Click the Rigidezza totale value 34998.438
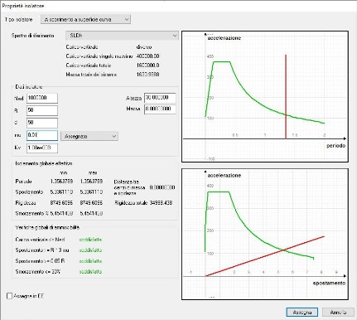The width and height of the screenshot is (357, 320). coord(161,203)
